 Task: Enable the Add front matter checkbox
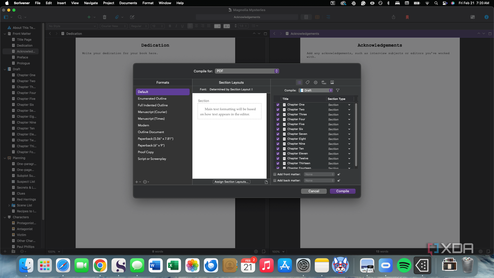pos(275,174)
